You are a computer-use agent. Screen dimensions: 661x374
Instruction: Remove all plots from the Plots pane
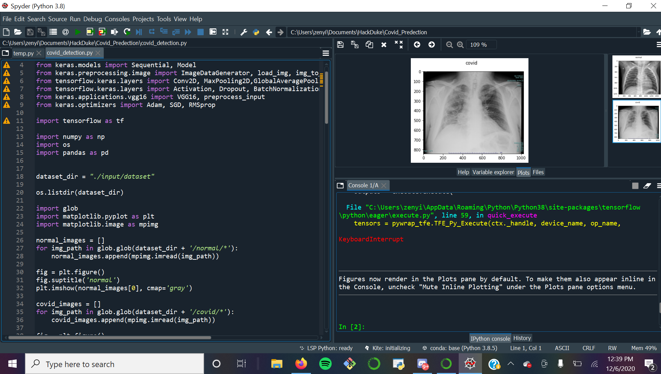point(399,45)
